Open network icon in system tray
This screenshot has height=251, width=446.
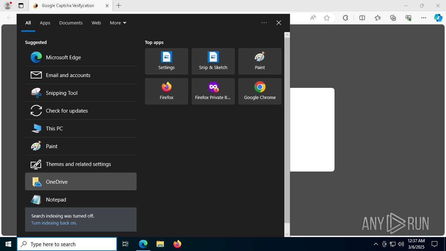click(393, 244)
